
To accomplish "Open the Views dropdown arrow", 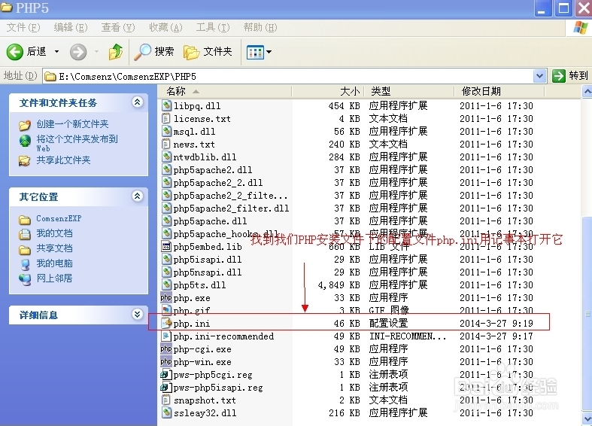I will (269, 52).
